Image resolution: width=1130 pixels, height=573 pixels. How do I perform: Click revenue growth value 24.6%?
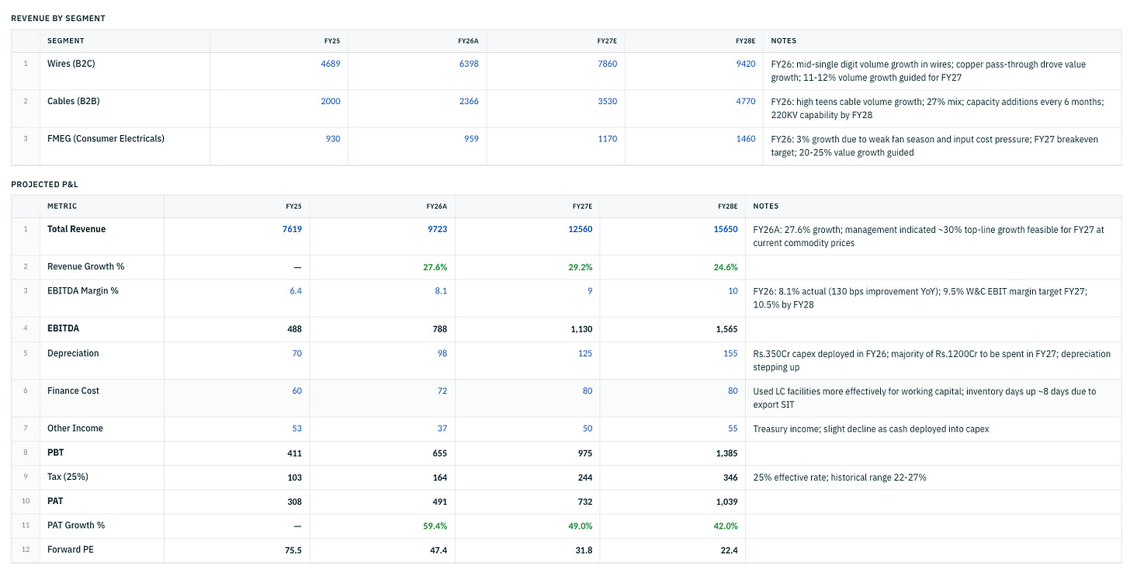[725, 266]
